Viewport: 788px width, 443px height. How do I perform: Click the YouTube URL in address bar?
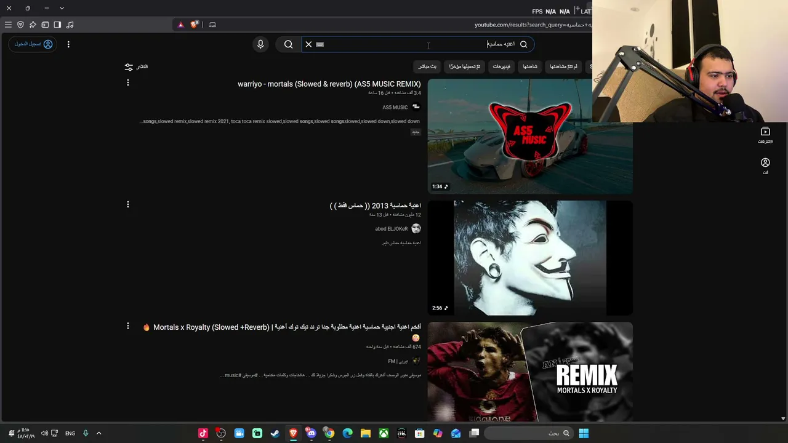click(533, 25)
